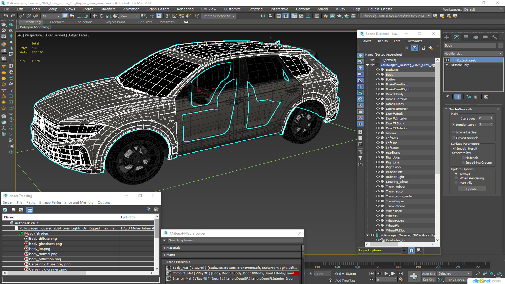Toggle the Angle Snap button

(x=174, y=16)
